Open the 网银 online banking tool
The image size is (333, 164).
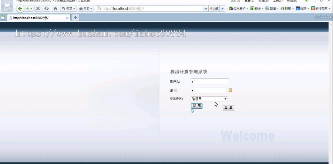coord(286,9)
